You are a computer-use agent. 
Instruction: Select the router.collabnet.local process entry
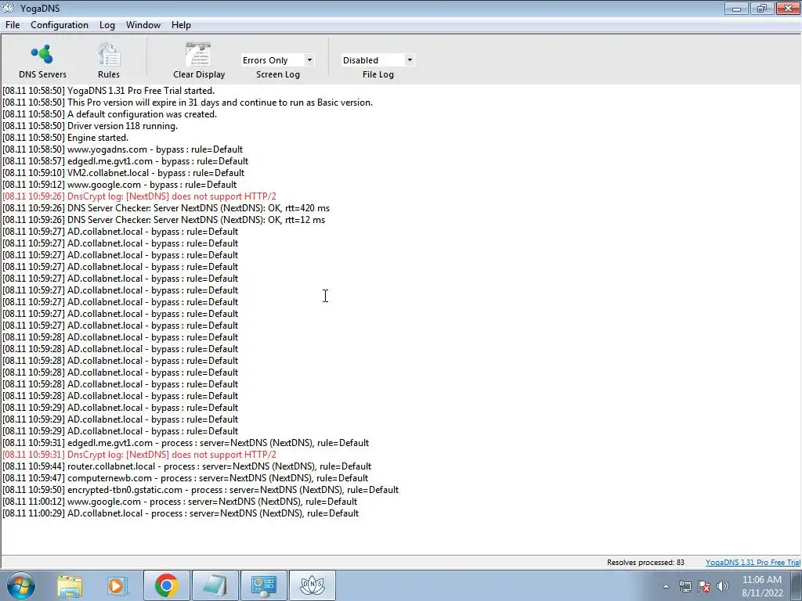coord(186,466)
